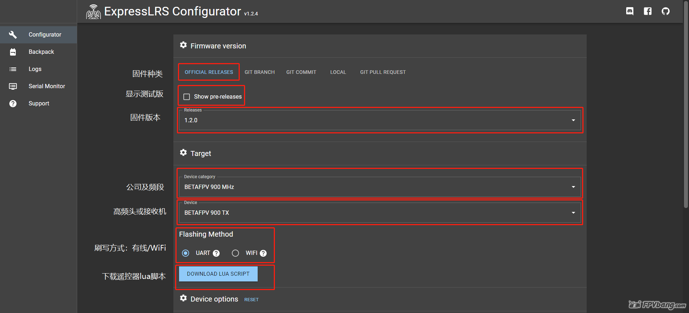Switch to the Git Branch tab
Image resolution: width=689 pixels, height=313 pixels.
(260, 72)
